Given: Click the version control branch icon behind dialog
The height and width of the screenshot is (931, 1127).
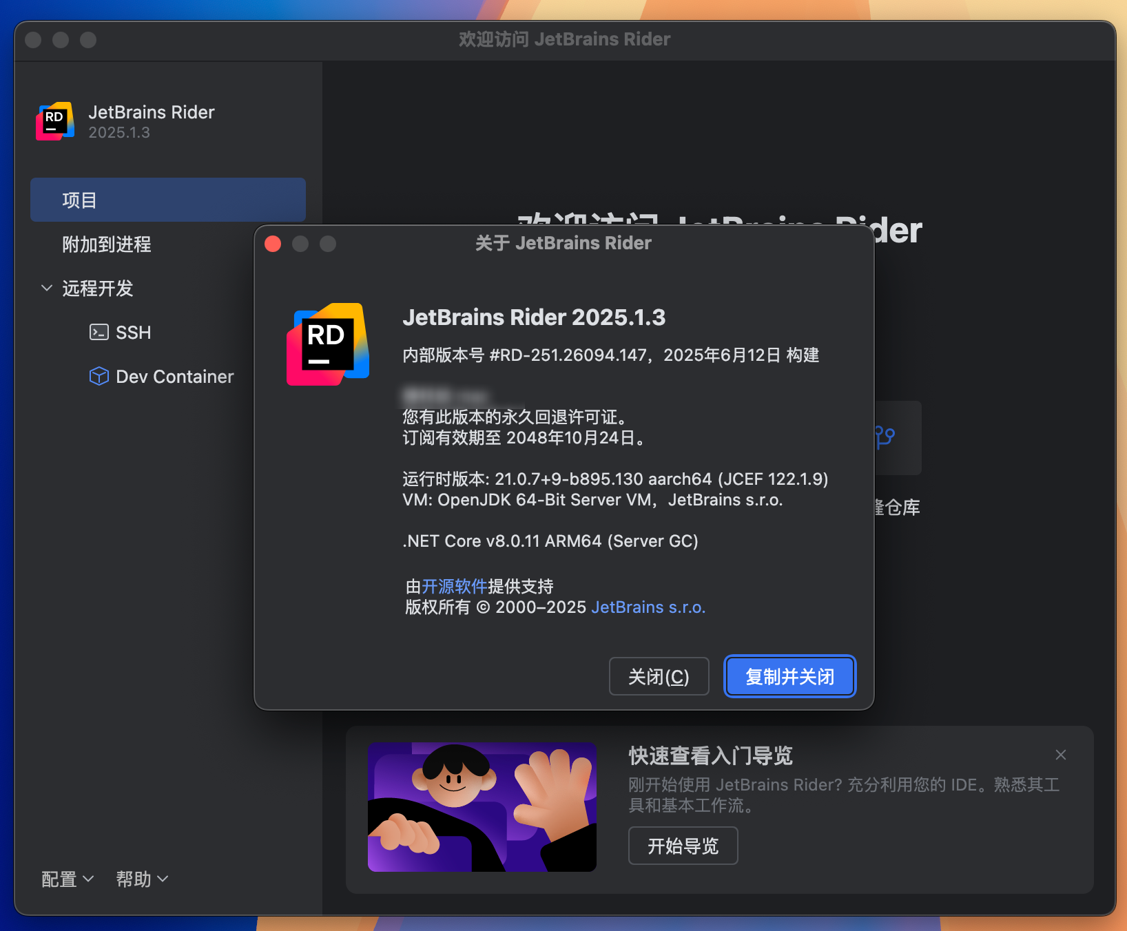Looking at the screenshot, I should [885, 437].
